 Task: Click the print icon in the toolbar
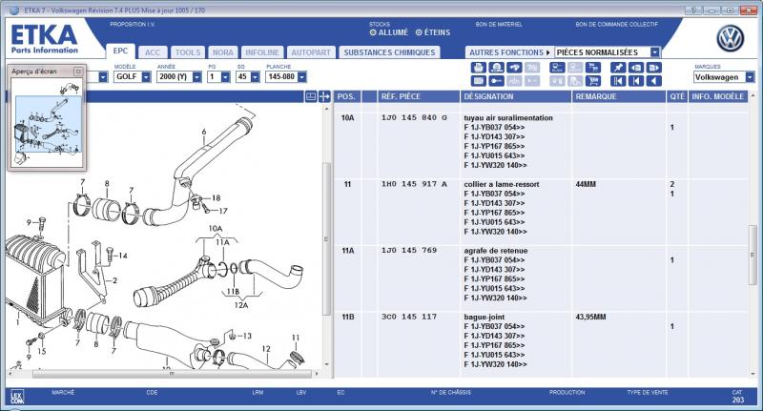[x=479, y=67]
